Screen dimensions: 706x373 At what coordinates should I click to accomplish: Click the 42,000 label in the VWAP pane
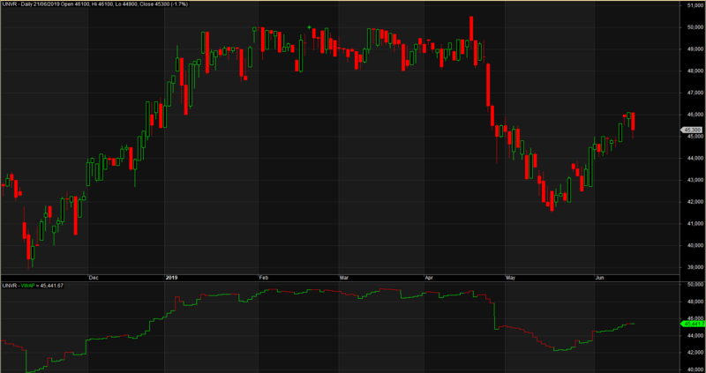(x=696, y=353)
